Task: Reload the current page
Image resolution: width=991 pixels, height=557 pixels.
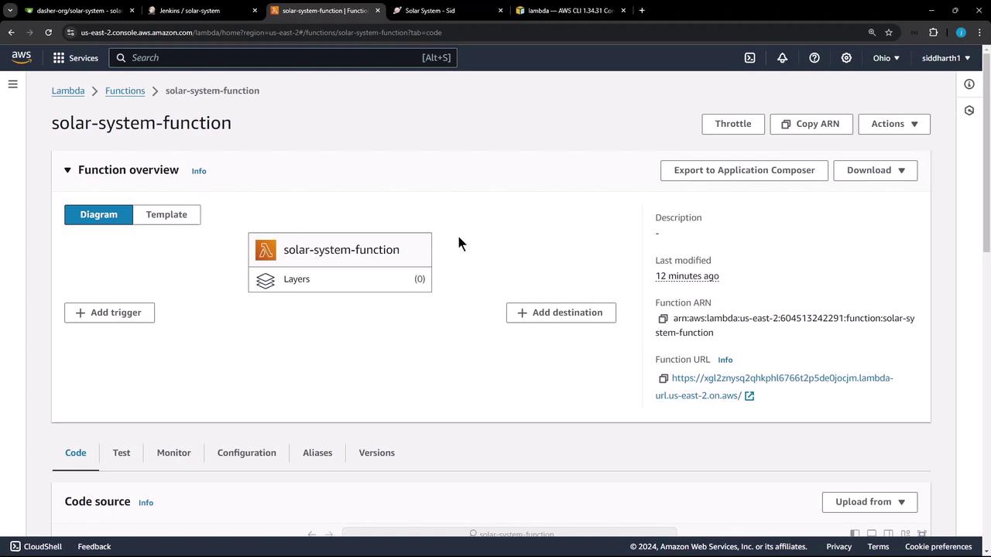Action: coord(48,32)
